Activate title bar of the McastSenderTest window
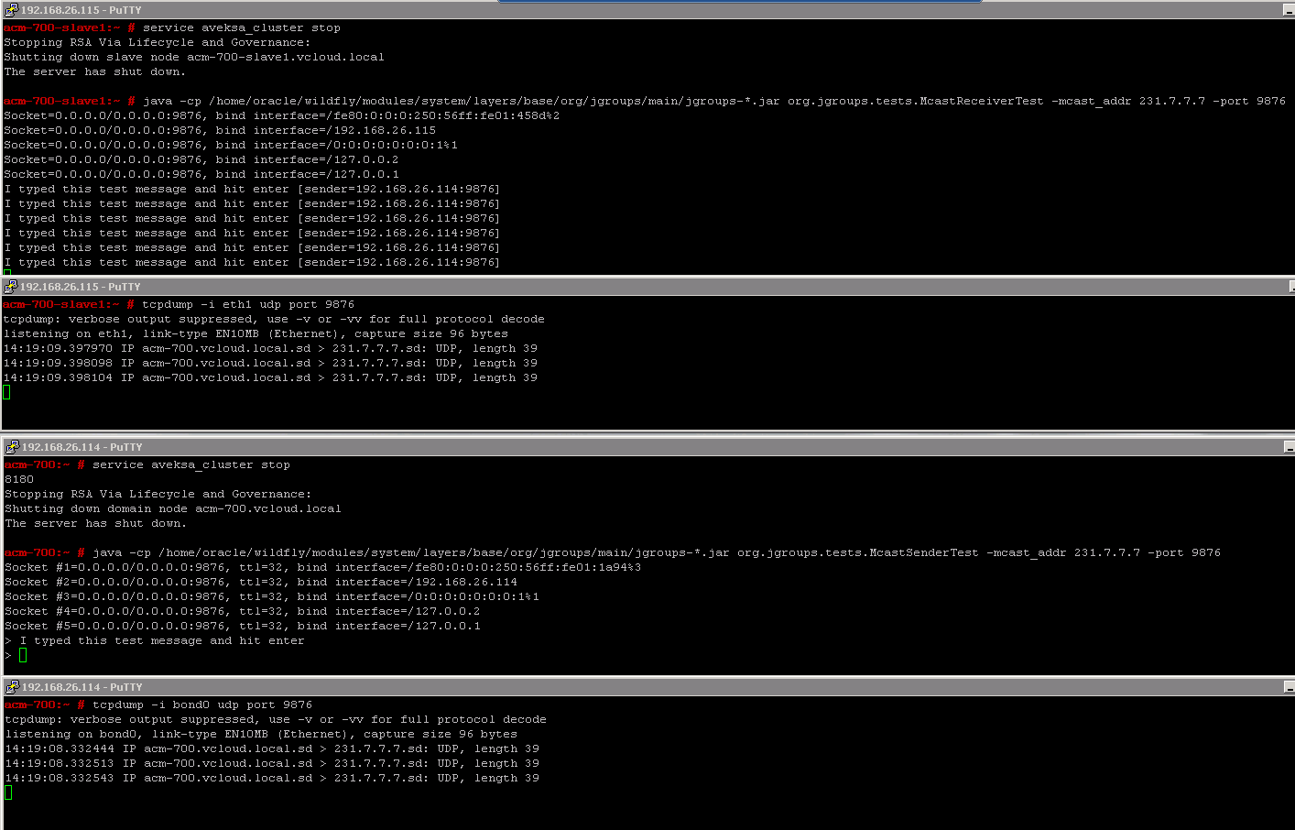 pos(641,447)
